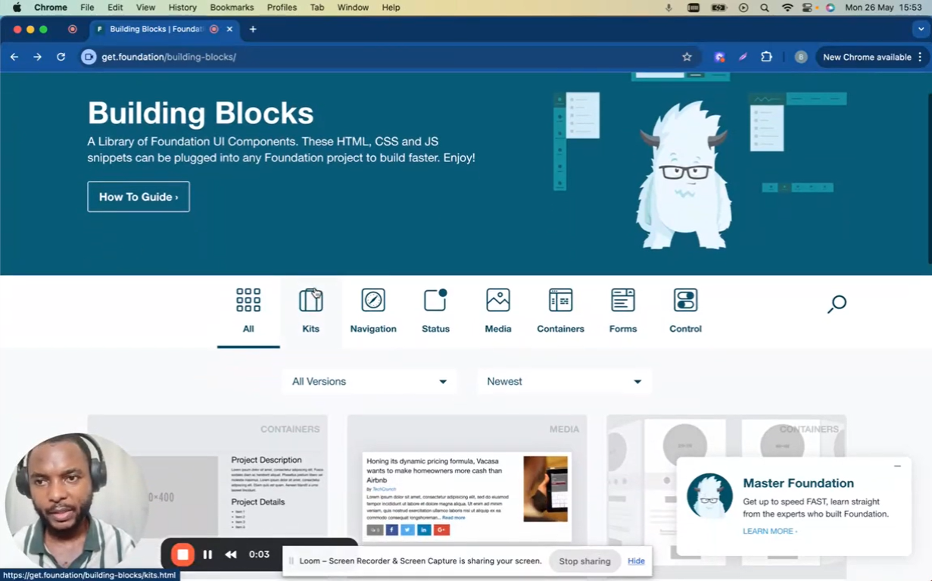Open the Containers category
Viewport: 932px width, 581px height.
pos(560,311)
